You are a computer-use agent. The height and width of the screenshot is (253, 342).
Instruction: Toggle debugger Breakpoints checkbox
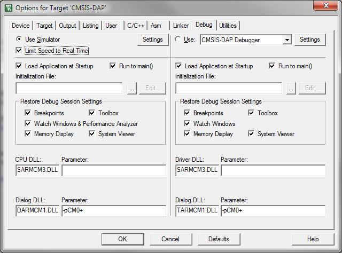[x=187, y=113]
